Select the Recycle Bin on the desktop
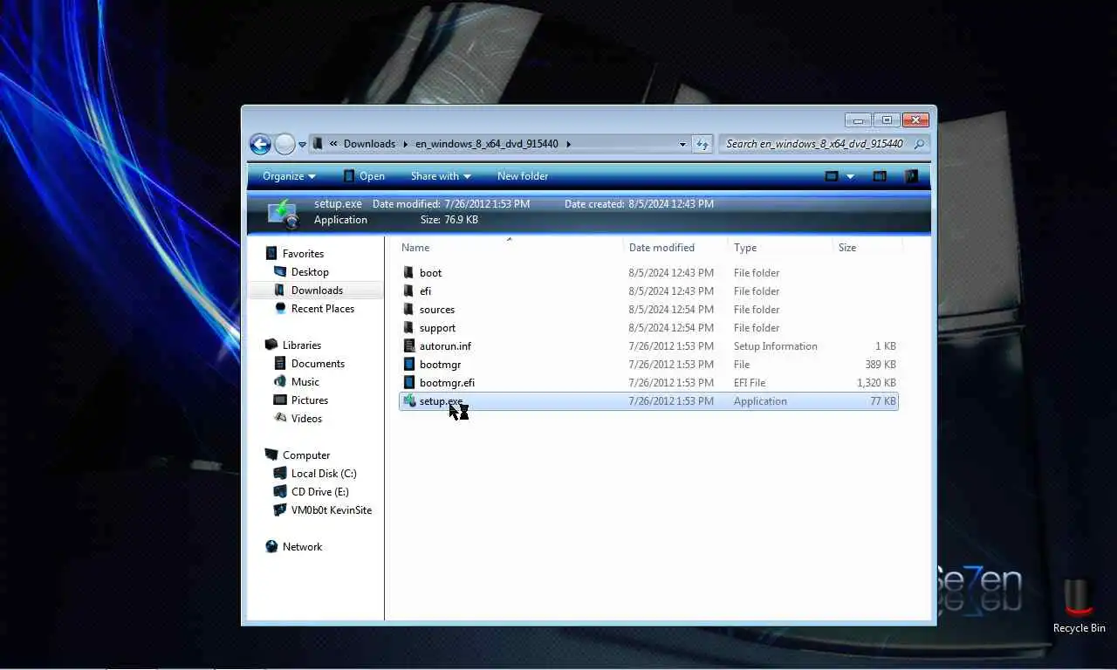 point(1079,607)
